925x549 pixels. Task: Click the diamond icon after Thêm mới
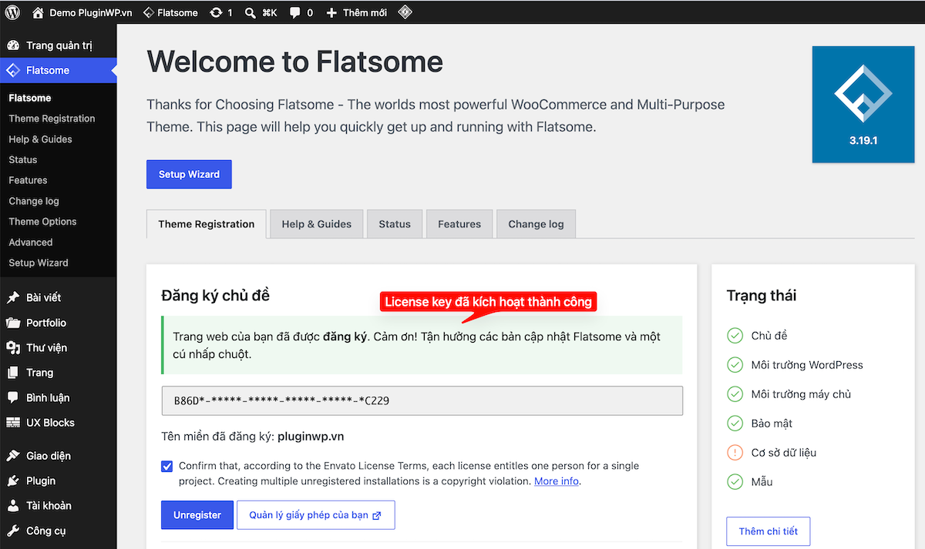point(404,12)
